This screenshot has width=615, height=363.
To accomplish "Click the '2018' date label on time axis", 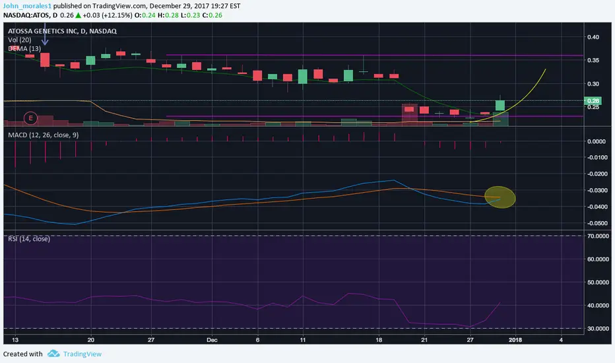I will pyautogui.click(x=515, y=340).
